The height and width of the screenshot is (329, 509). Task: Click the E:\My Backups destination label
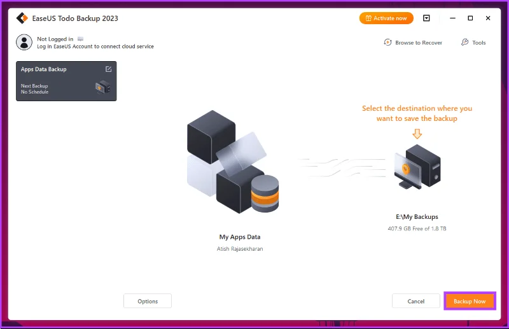417,217
